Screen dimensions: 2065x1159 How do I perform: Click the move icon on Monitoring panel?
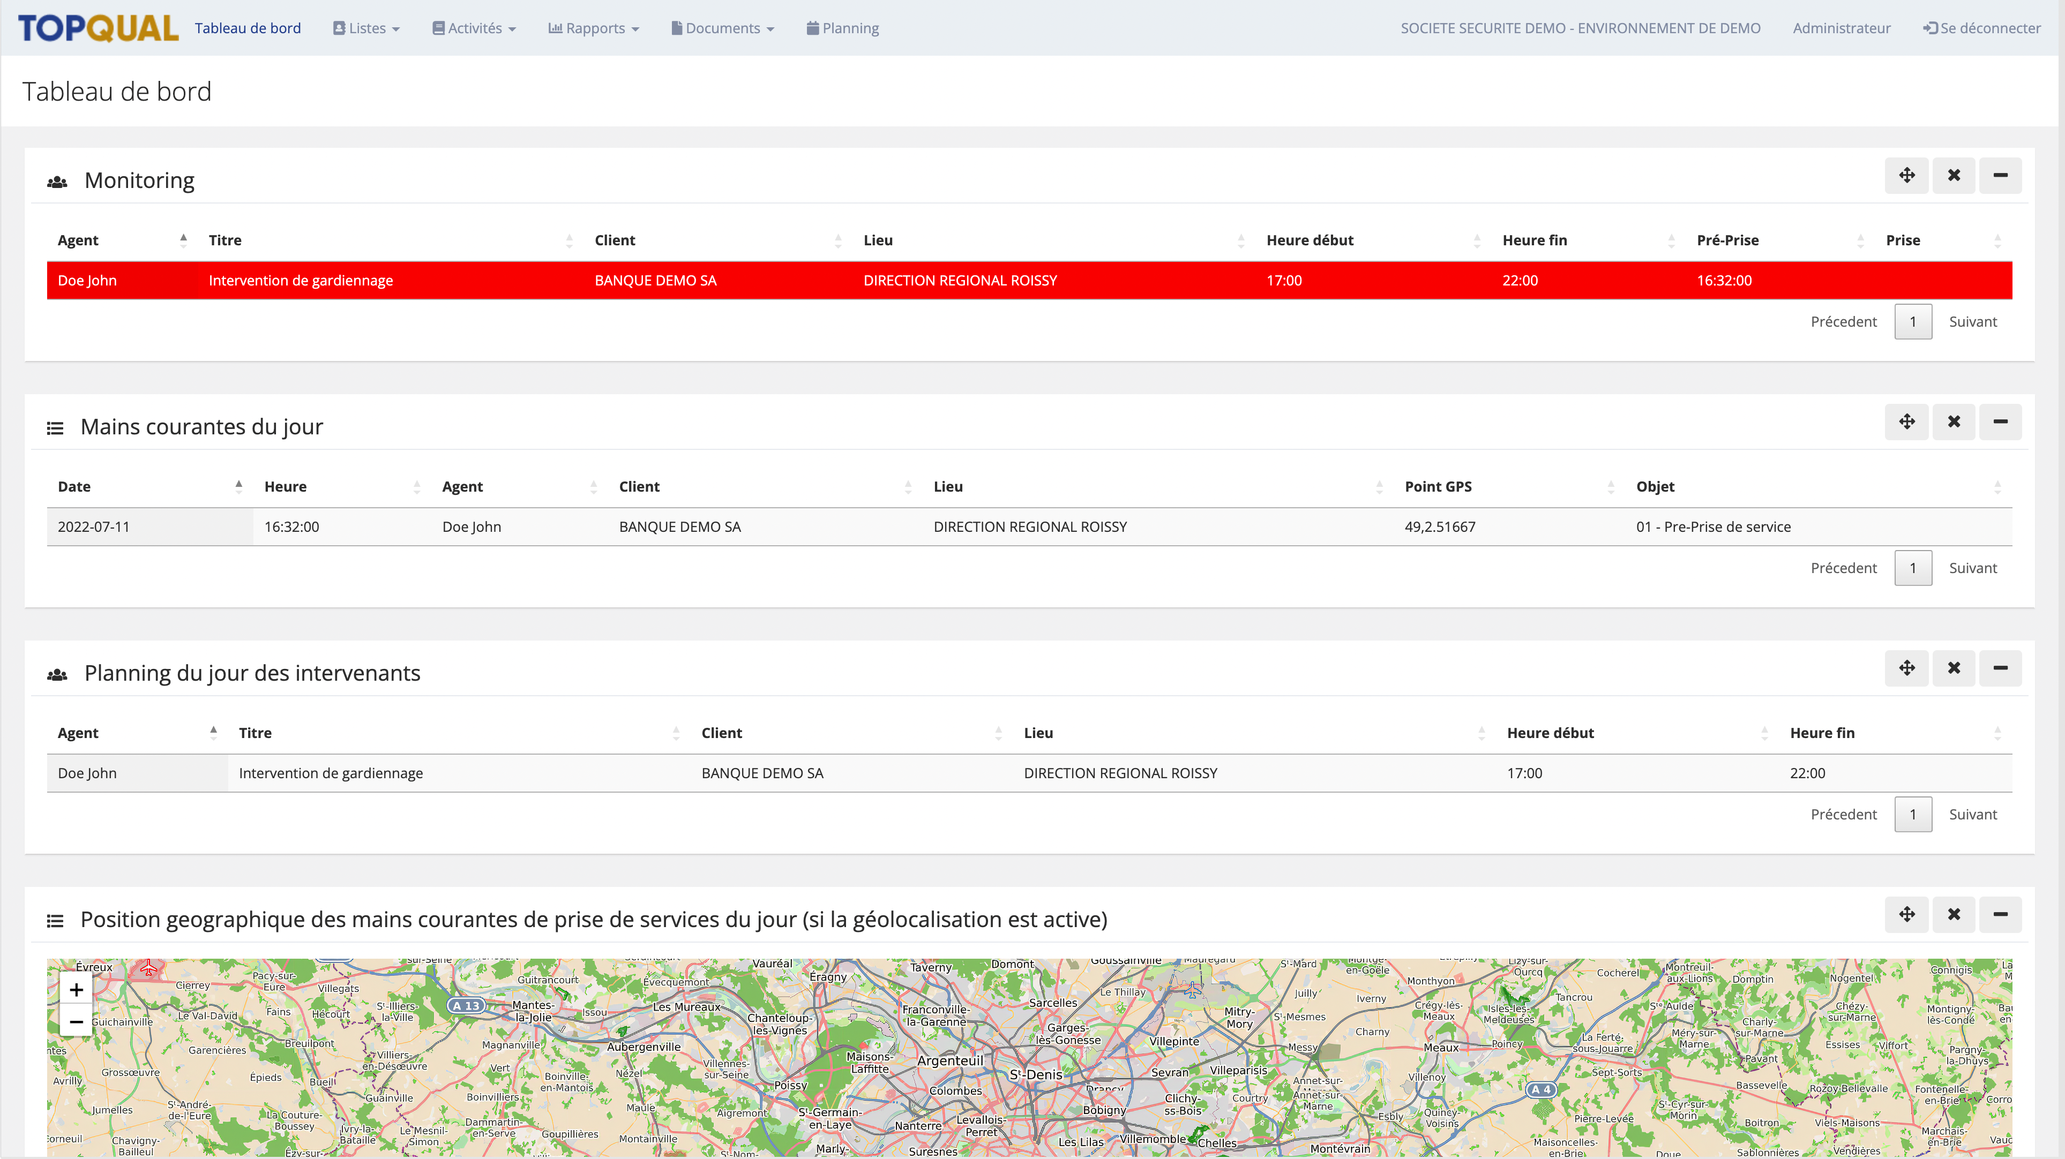(1906, 176)
